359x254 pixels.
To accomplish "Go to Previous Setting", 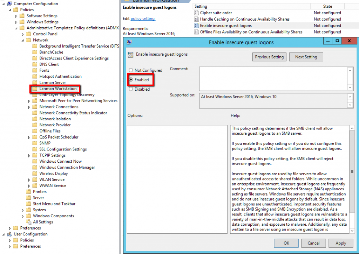I will click(x=269, y=57).
